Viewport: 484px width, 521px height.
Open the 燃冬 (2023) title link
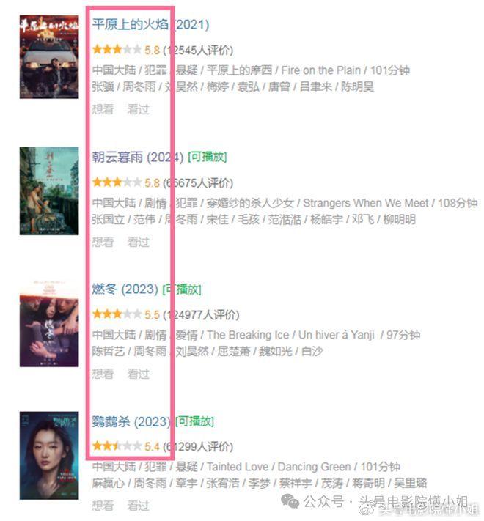click(x=125, y=289)
